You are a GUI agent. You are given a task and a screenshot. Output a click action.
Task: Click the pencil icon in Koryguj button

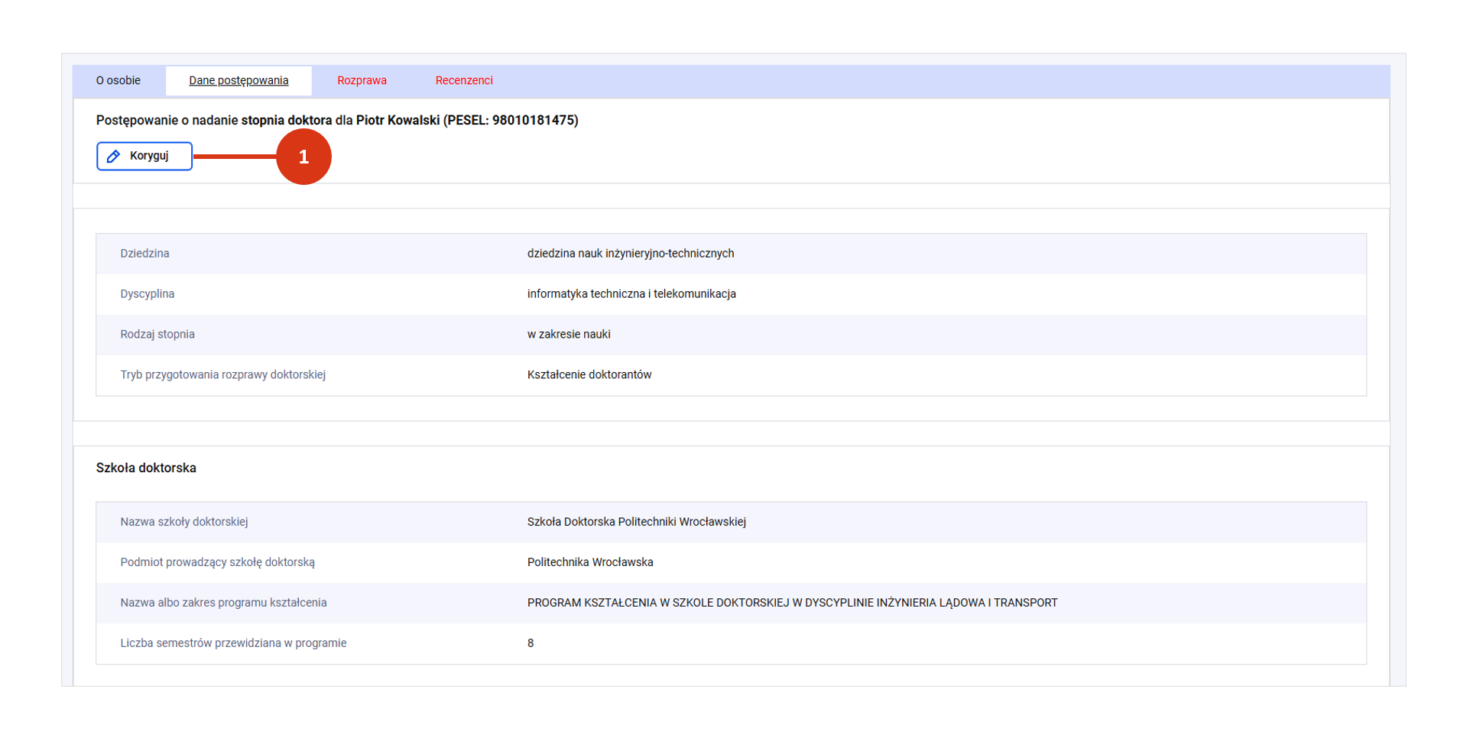113,157
